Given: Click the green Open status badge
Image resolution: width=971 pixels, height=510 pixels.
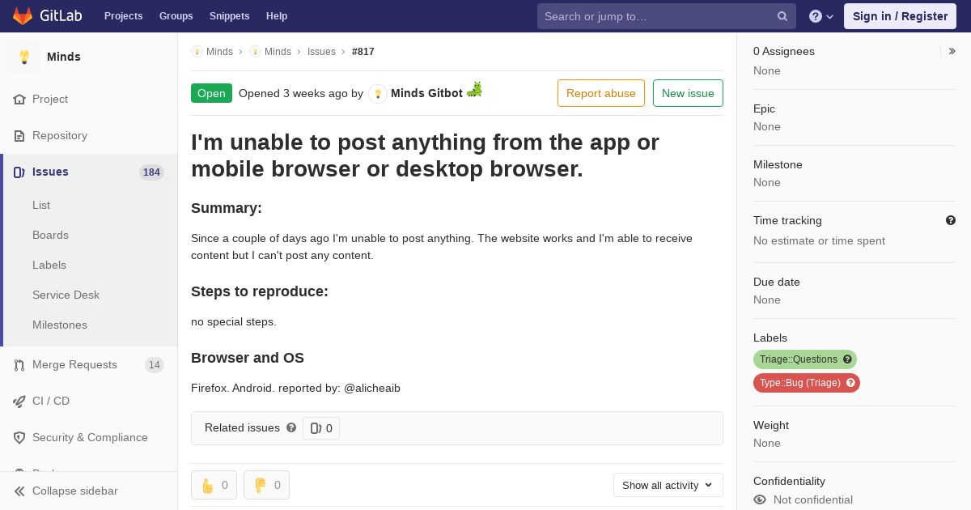Looking at the screenshot, I should click(211, 93).
